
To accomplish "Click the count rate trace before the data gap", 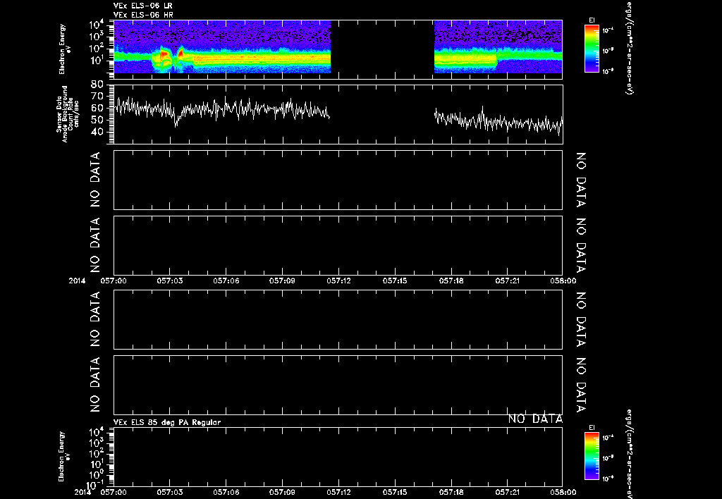I will pyautogui.click(x=222, y=109).
